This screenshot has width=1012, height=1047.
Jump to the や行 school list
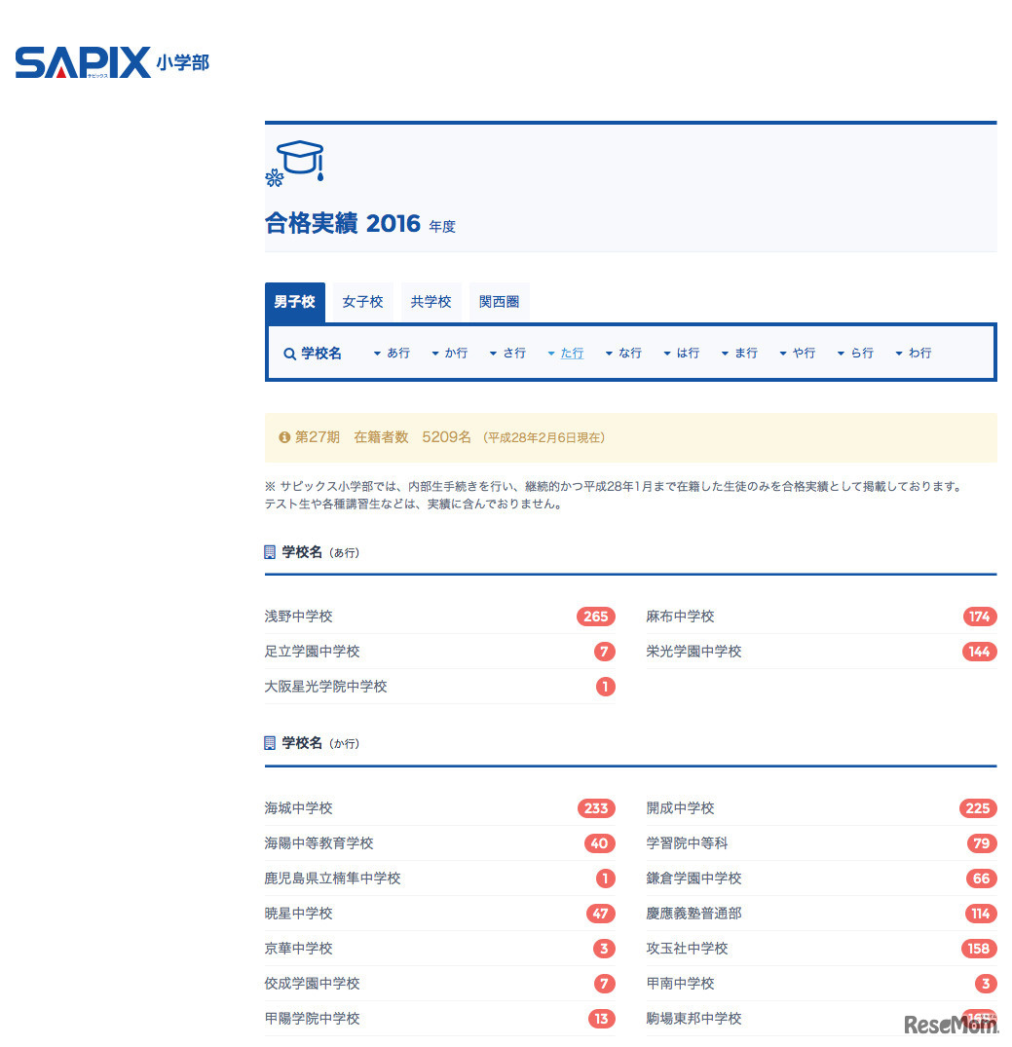799,354
